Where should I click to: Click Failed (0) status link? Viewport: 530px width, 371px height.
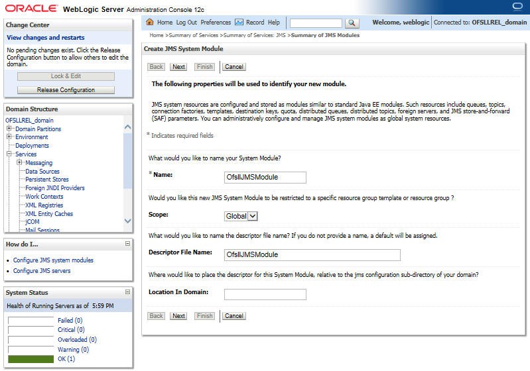click(70, 321)
